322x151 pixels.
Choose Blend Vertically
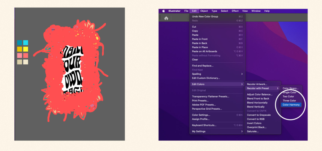263,107
